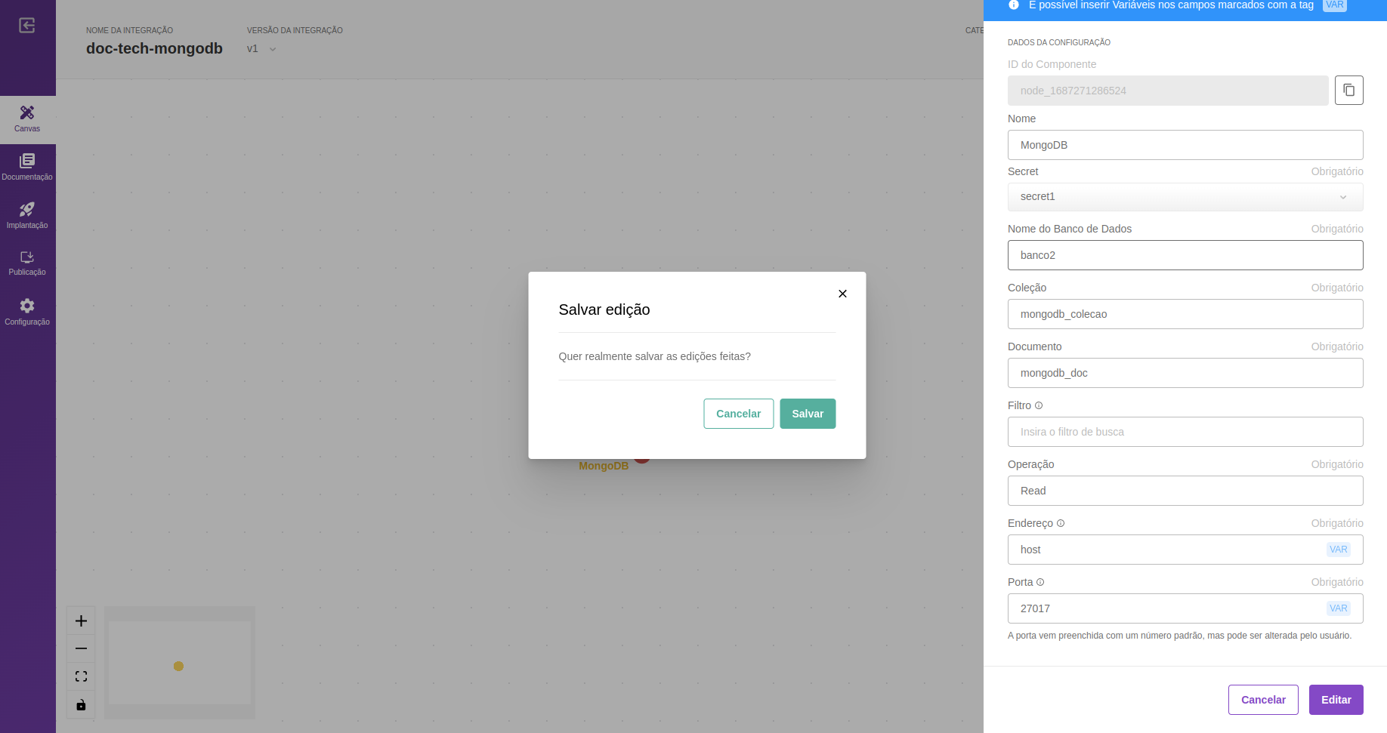1387x733 pixels.
Task: Open the Configuração gear section
Action: (27, 312)
